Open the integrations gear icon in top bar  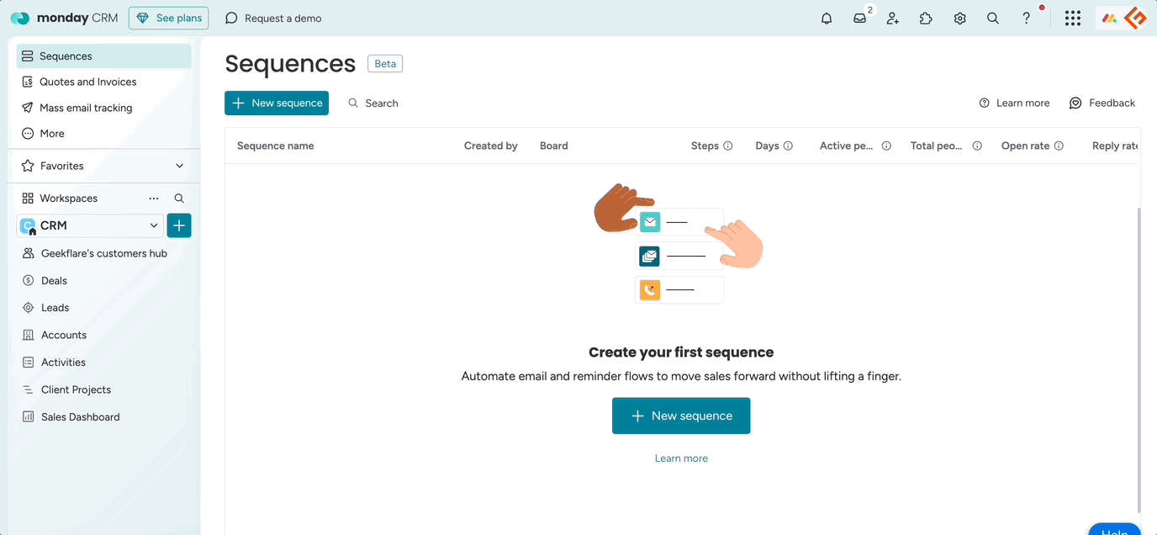[959, 18]
